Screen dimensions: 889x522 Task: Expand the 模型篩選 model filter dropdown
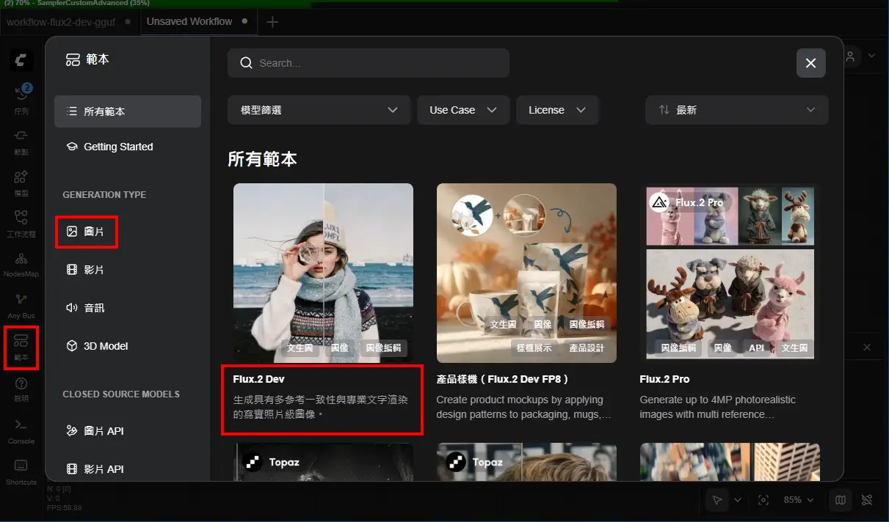319,110
